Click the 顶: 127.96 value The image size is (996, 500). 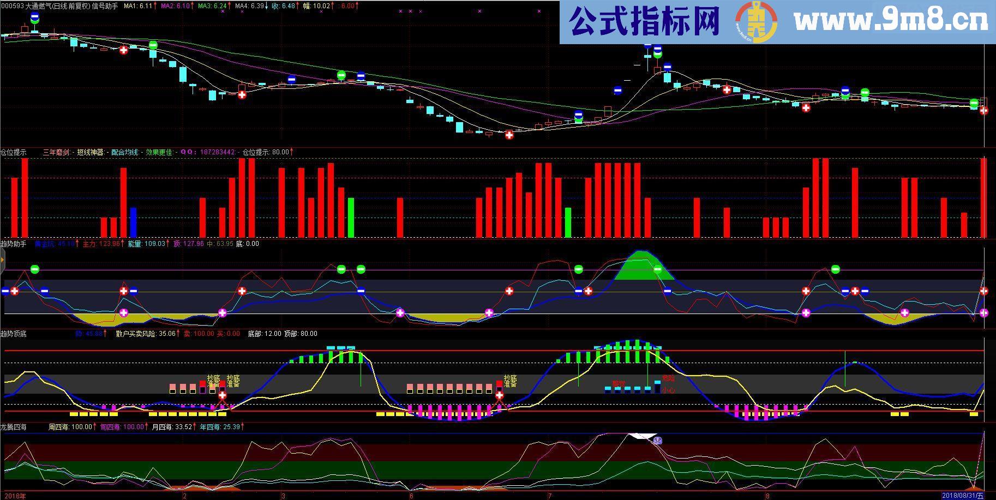tap(188, 244)
